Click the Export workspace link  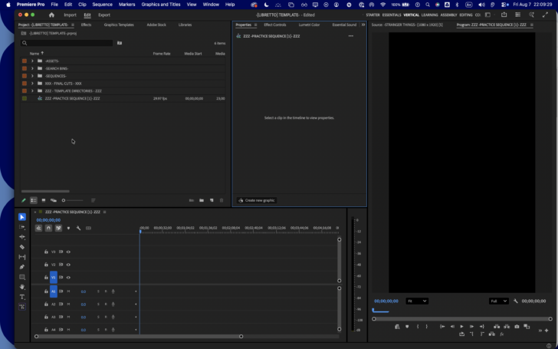click(104, 15)
